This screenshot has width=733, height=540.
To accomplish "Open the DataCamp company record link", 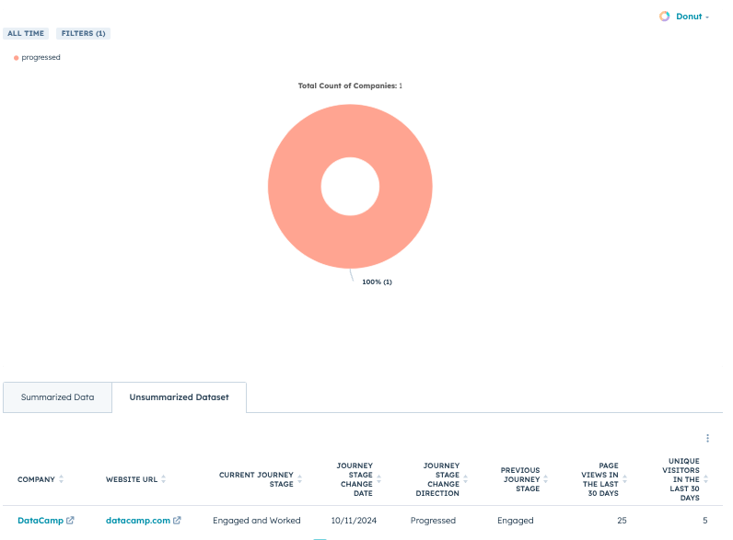I will coord(41,521).
